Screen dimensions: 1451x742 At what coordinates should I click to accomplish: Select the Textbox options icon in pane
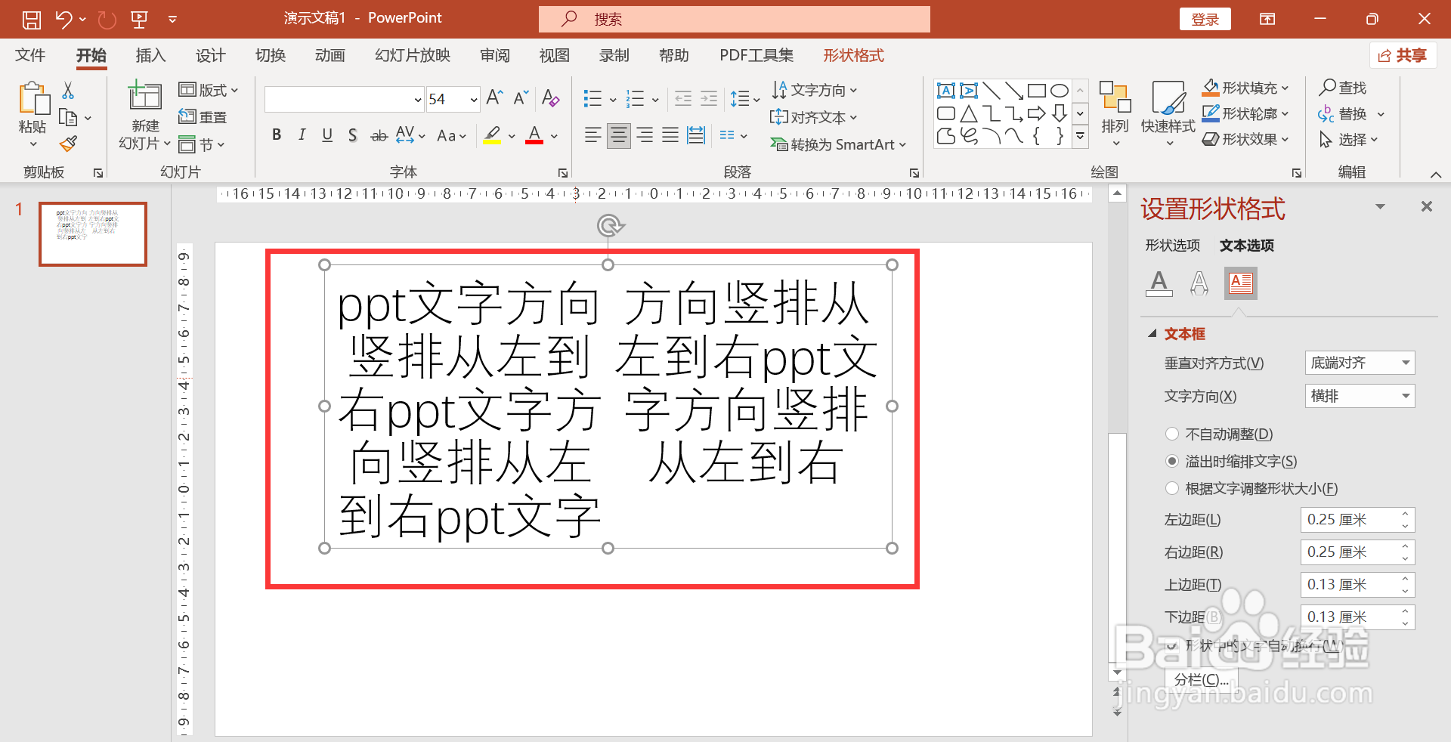pos(1241,283)
